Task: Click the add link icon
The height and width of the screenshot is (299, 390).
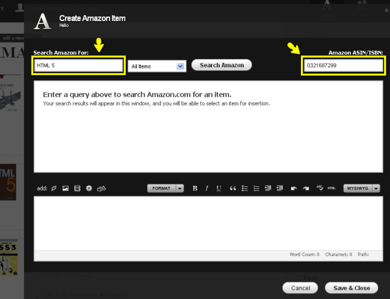Action: click(x=54, y=189)
